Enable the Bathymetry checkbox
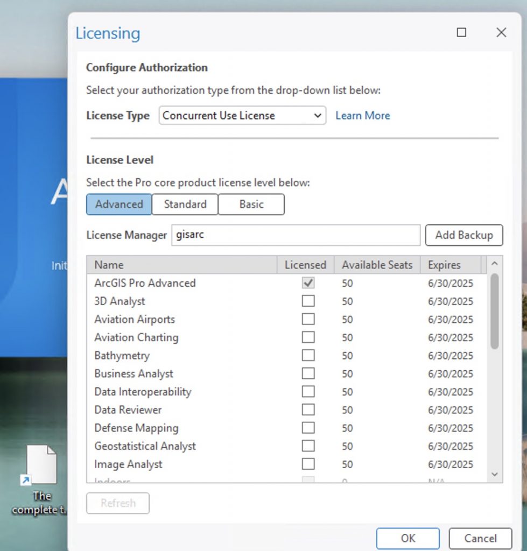Image resolution: width=527 pixels, height=551 pixels. coord(308,355)
